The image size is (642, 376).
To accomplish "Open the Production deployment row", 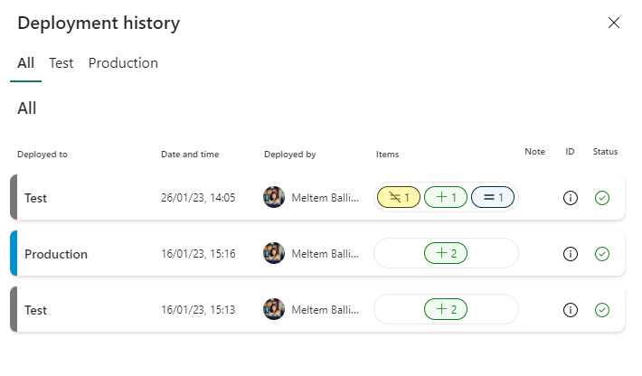I will 56,254.
